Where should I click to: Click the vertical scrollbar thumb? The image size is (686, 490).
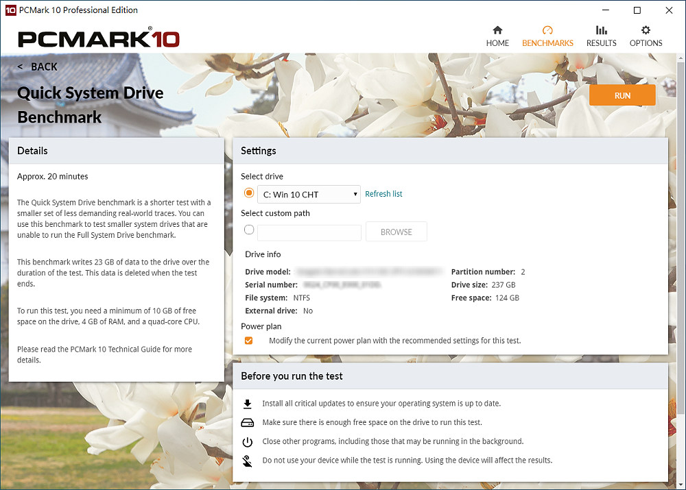(681, 238)
